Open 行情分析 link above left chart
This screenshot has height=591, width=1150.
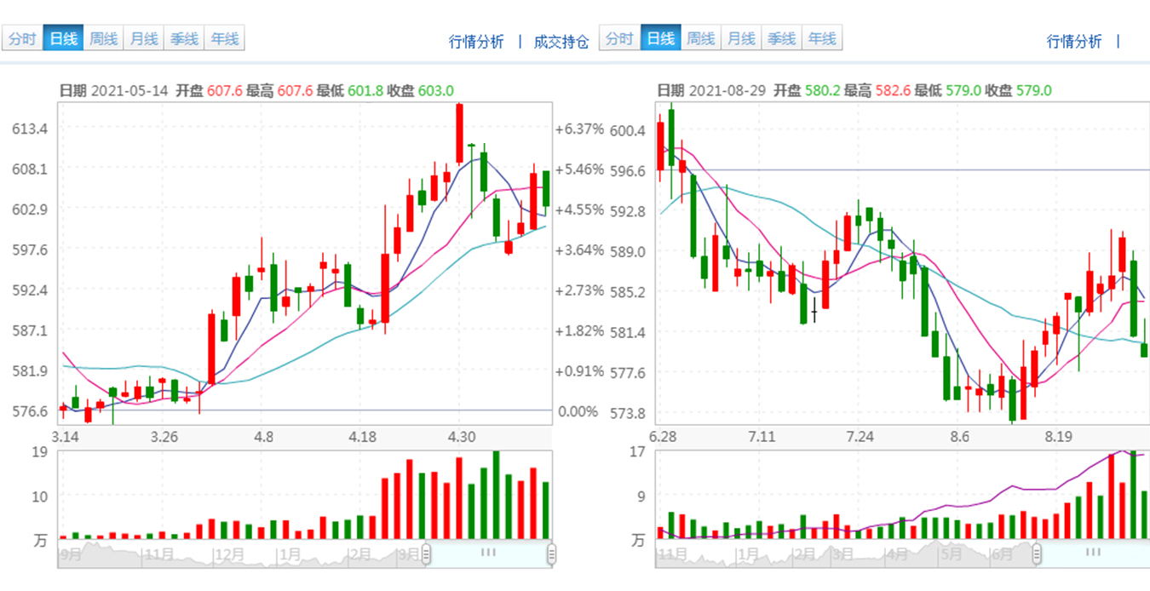pos(476,42)
